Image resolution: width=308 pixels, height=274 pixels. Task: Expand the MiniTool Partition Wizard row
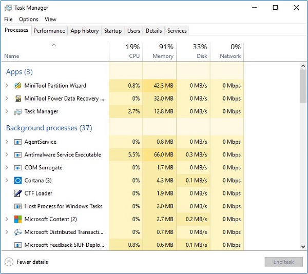point(7,86)
